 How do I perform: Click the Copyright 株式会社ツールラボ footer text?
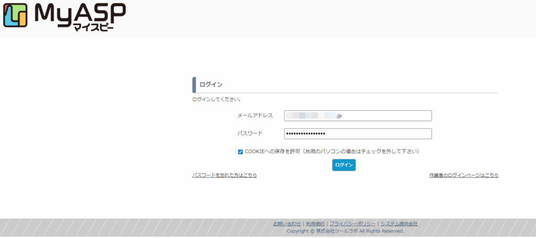345,231
